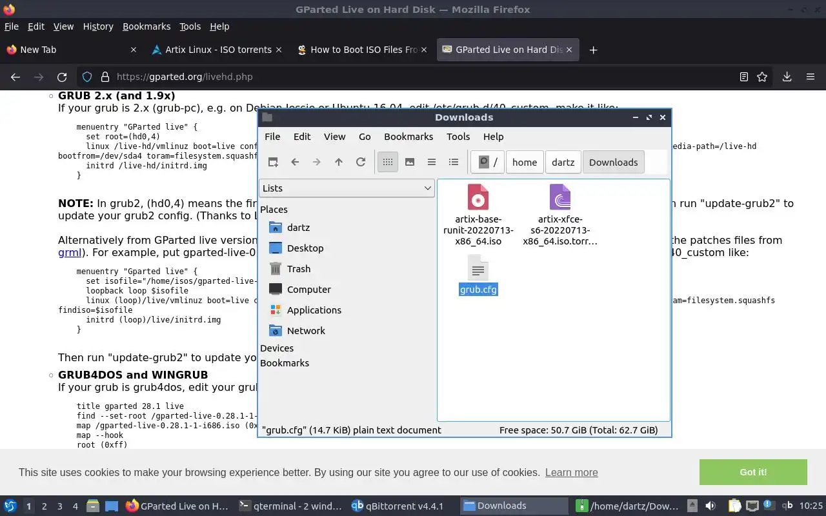826x516 pixels.
Task: Open the LXQt application menu
Action: (10, 506)
